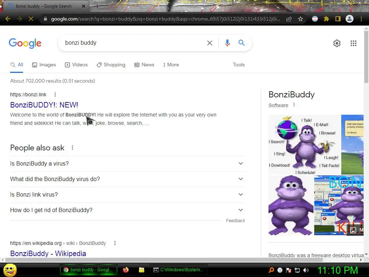
Task: Click the orange search icon in tray
Action: point(271,270)
